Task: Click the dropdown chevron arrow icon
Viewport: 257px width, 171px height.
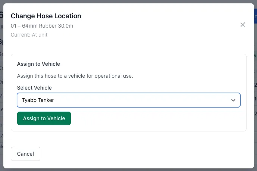Action: coord(233,100)
